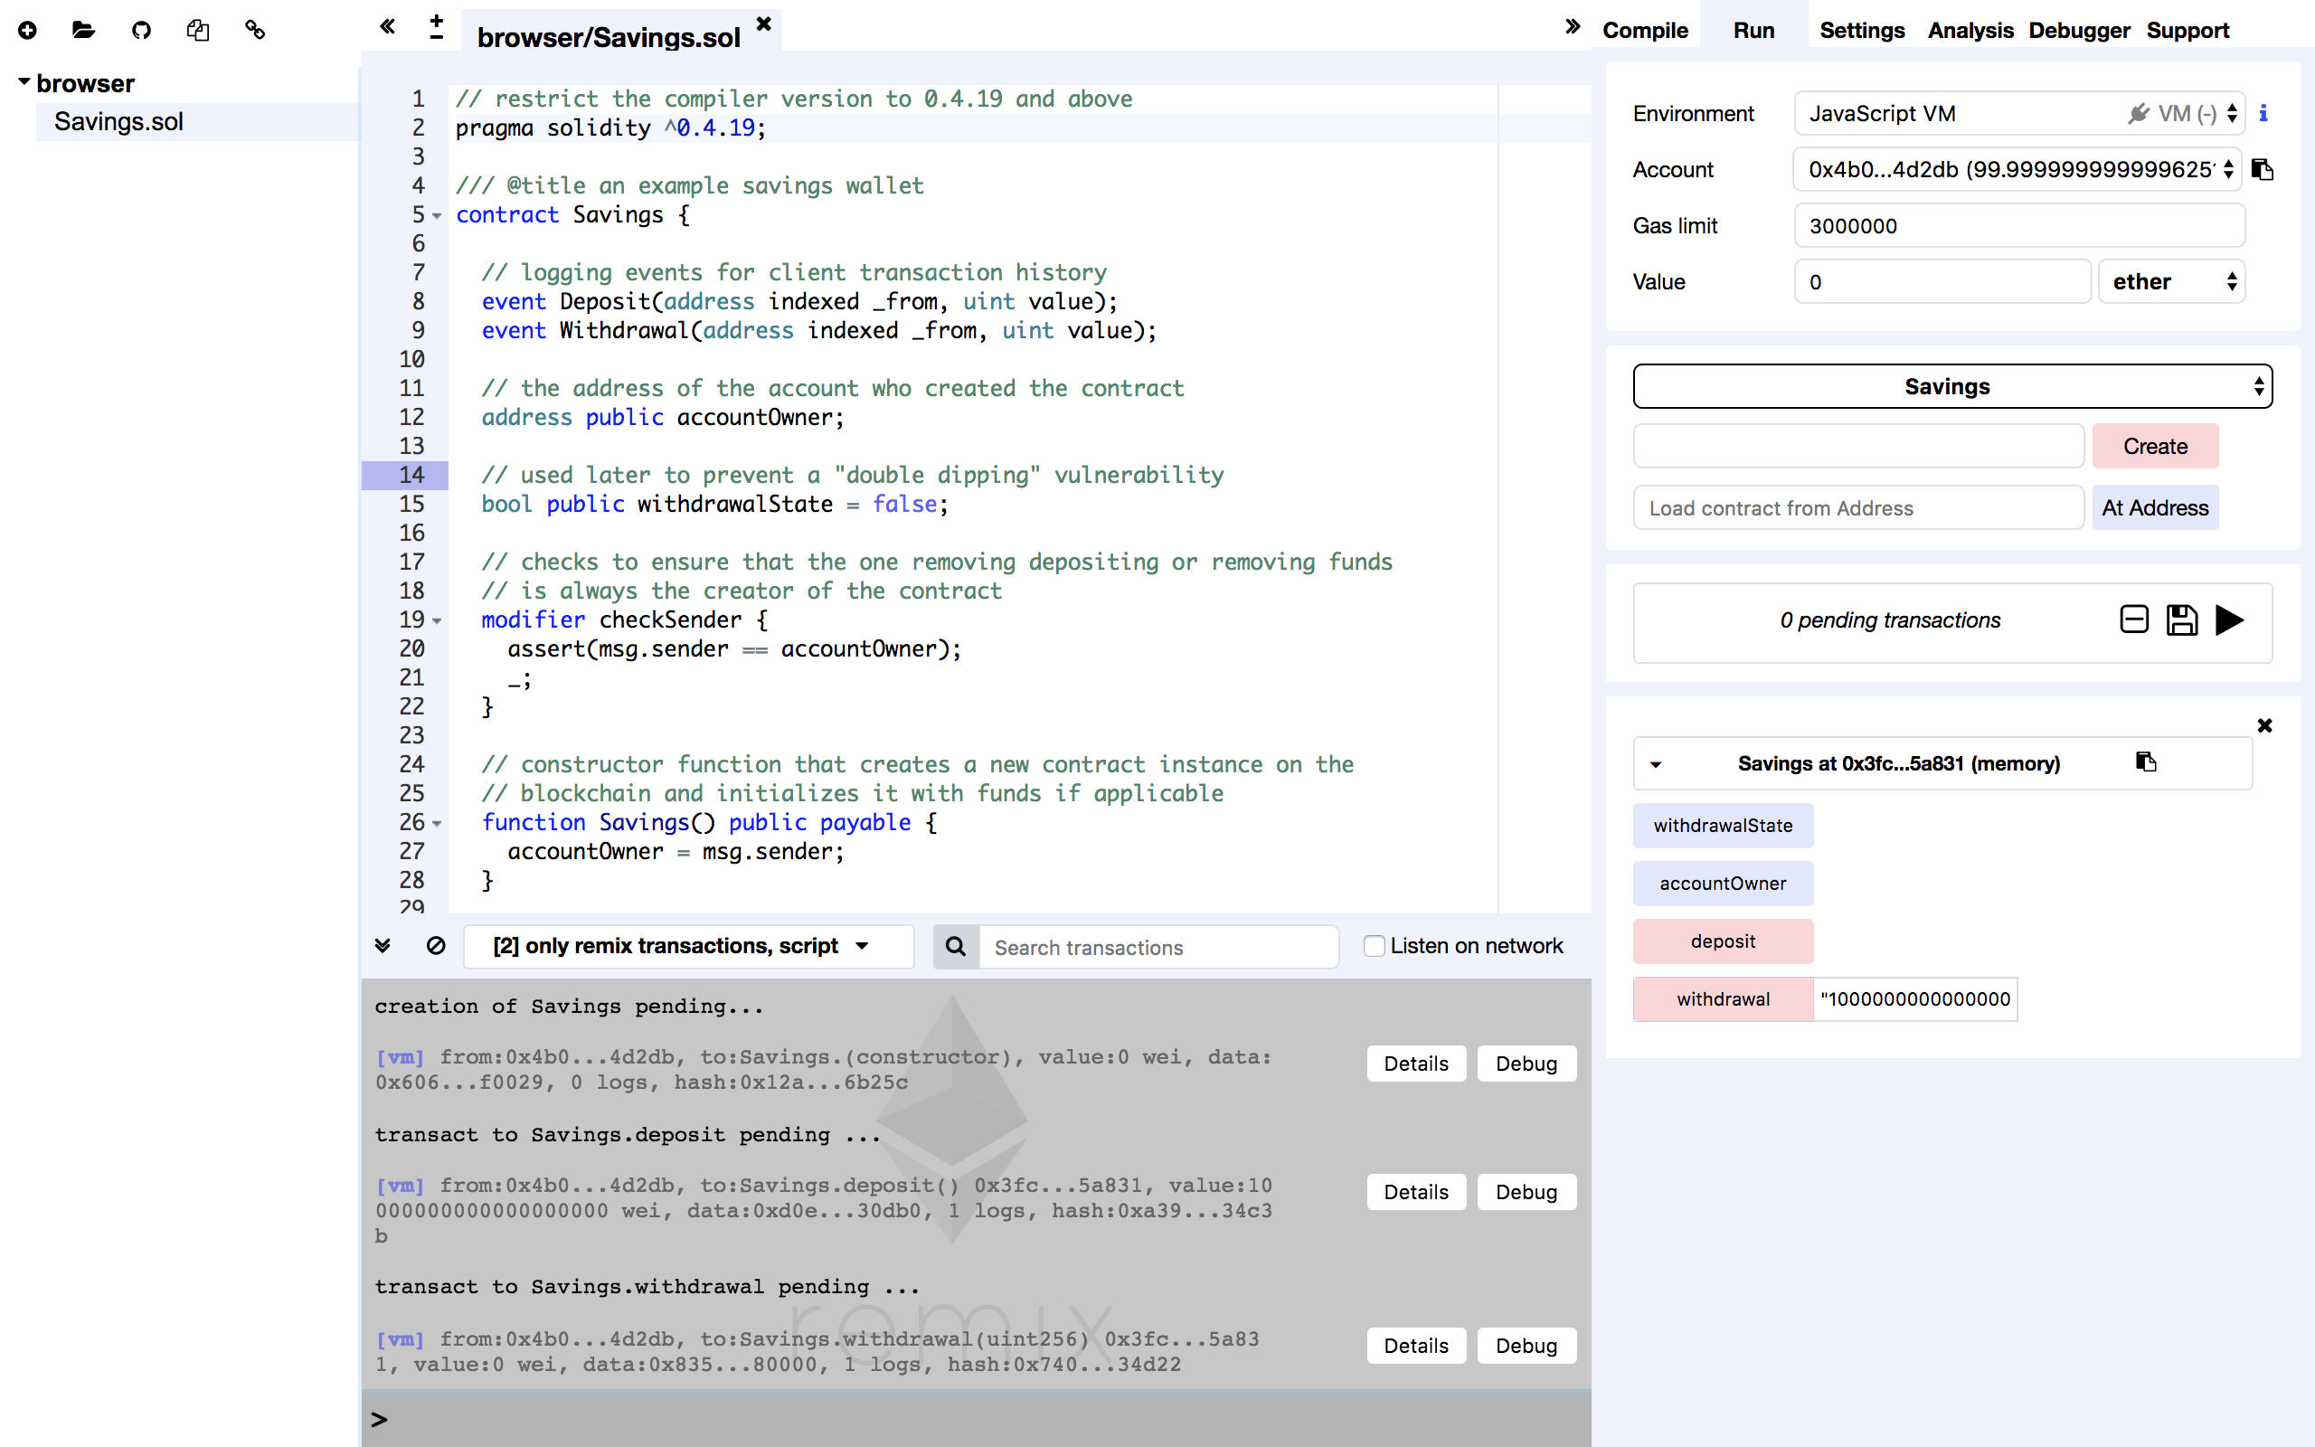The height and width of the screenshot is (1447, 2315).
Task: Click the save transactions floppy disk icon
Action: [2181, 620]
